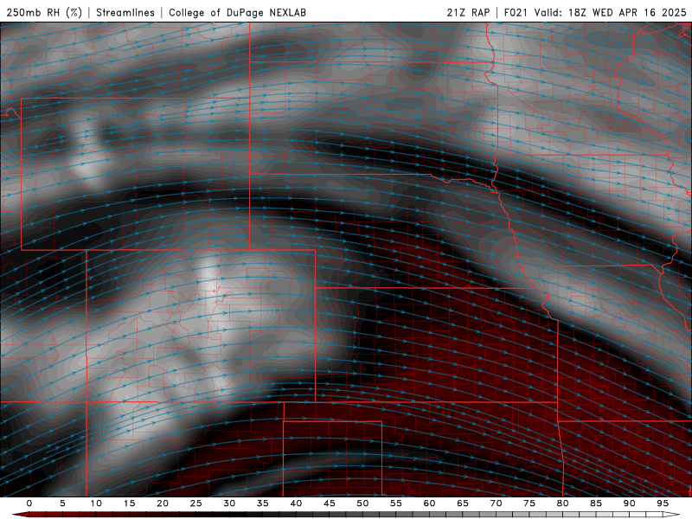This screenshot has width=692, height=519.
Task: Click the "75" color scale label
Action: [x=529, y=503]
